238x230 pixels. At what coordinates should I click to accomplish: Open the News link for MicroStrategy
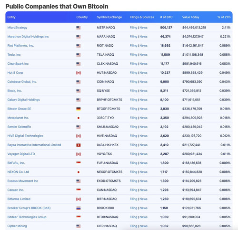[143, 28]
